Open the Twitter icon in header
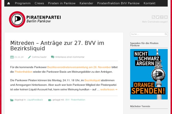The height and width of the screenshot is (114, 172). tap(157, 17)
